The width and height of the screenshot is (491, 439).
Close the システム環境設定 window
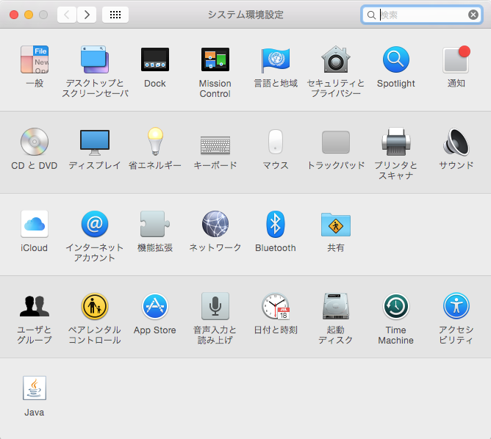[14, 15]
